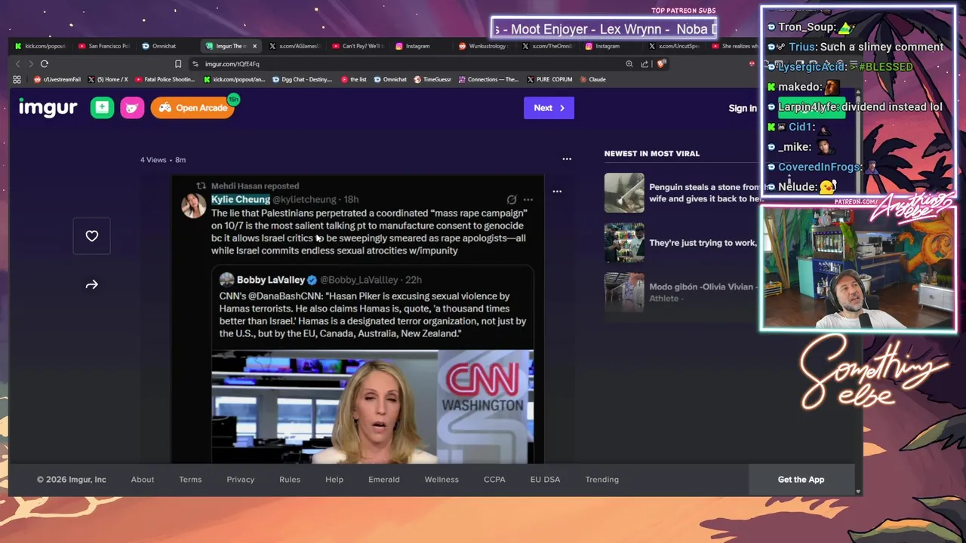Share the post using the arrow icon
This screenshot has height=543, width=966.
click(x=91, y=284)
